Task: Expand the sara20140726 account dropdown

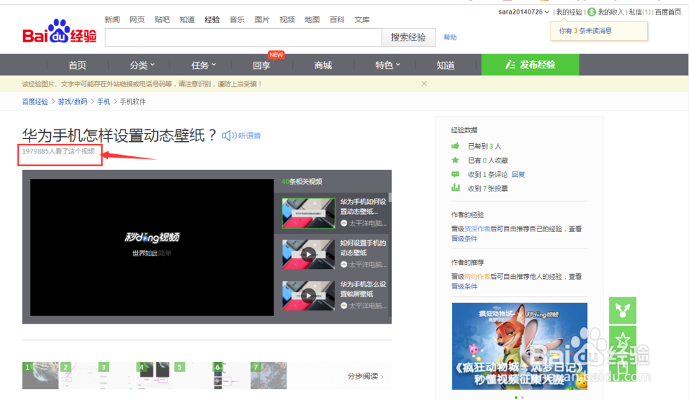Action: coord(546,12)
